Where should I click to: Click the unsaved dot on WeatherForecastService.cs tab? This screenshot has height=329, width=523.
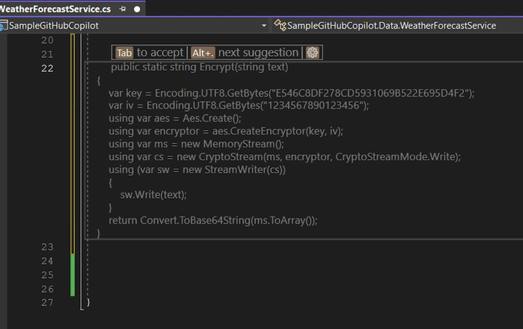[x=137, y=9]
